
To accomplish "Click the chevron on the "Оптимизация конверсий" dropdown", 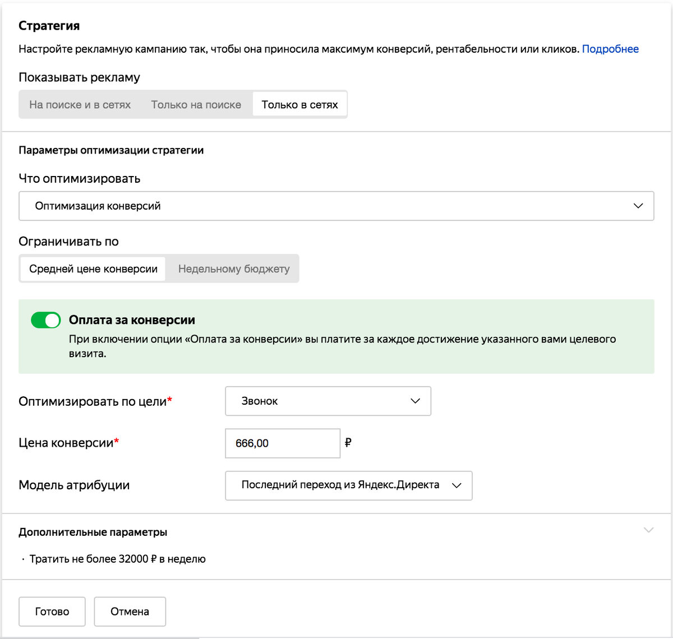I will click(638, 206).
